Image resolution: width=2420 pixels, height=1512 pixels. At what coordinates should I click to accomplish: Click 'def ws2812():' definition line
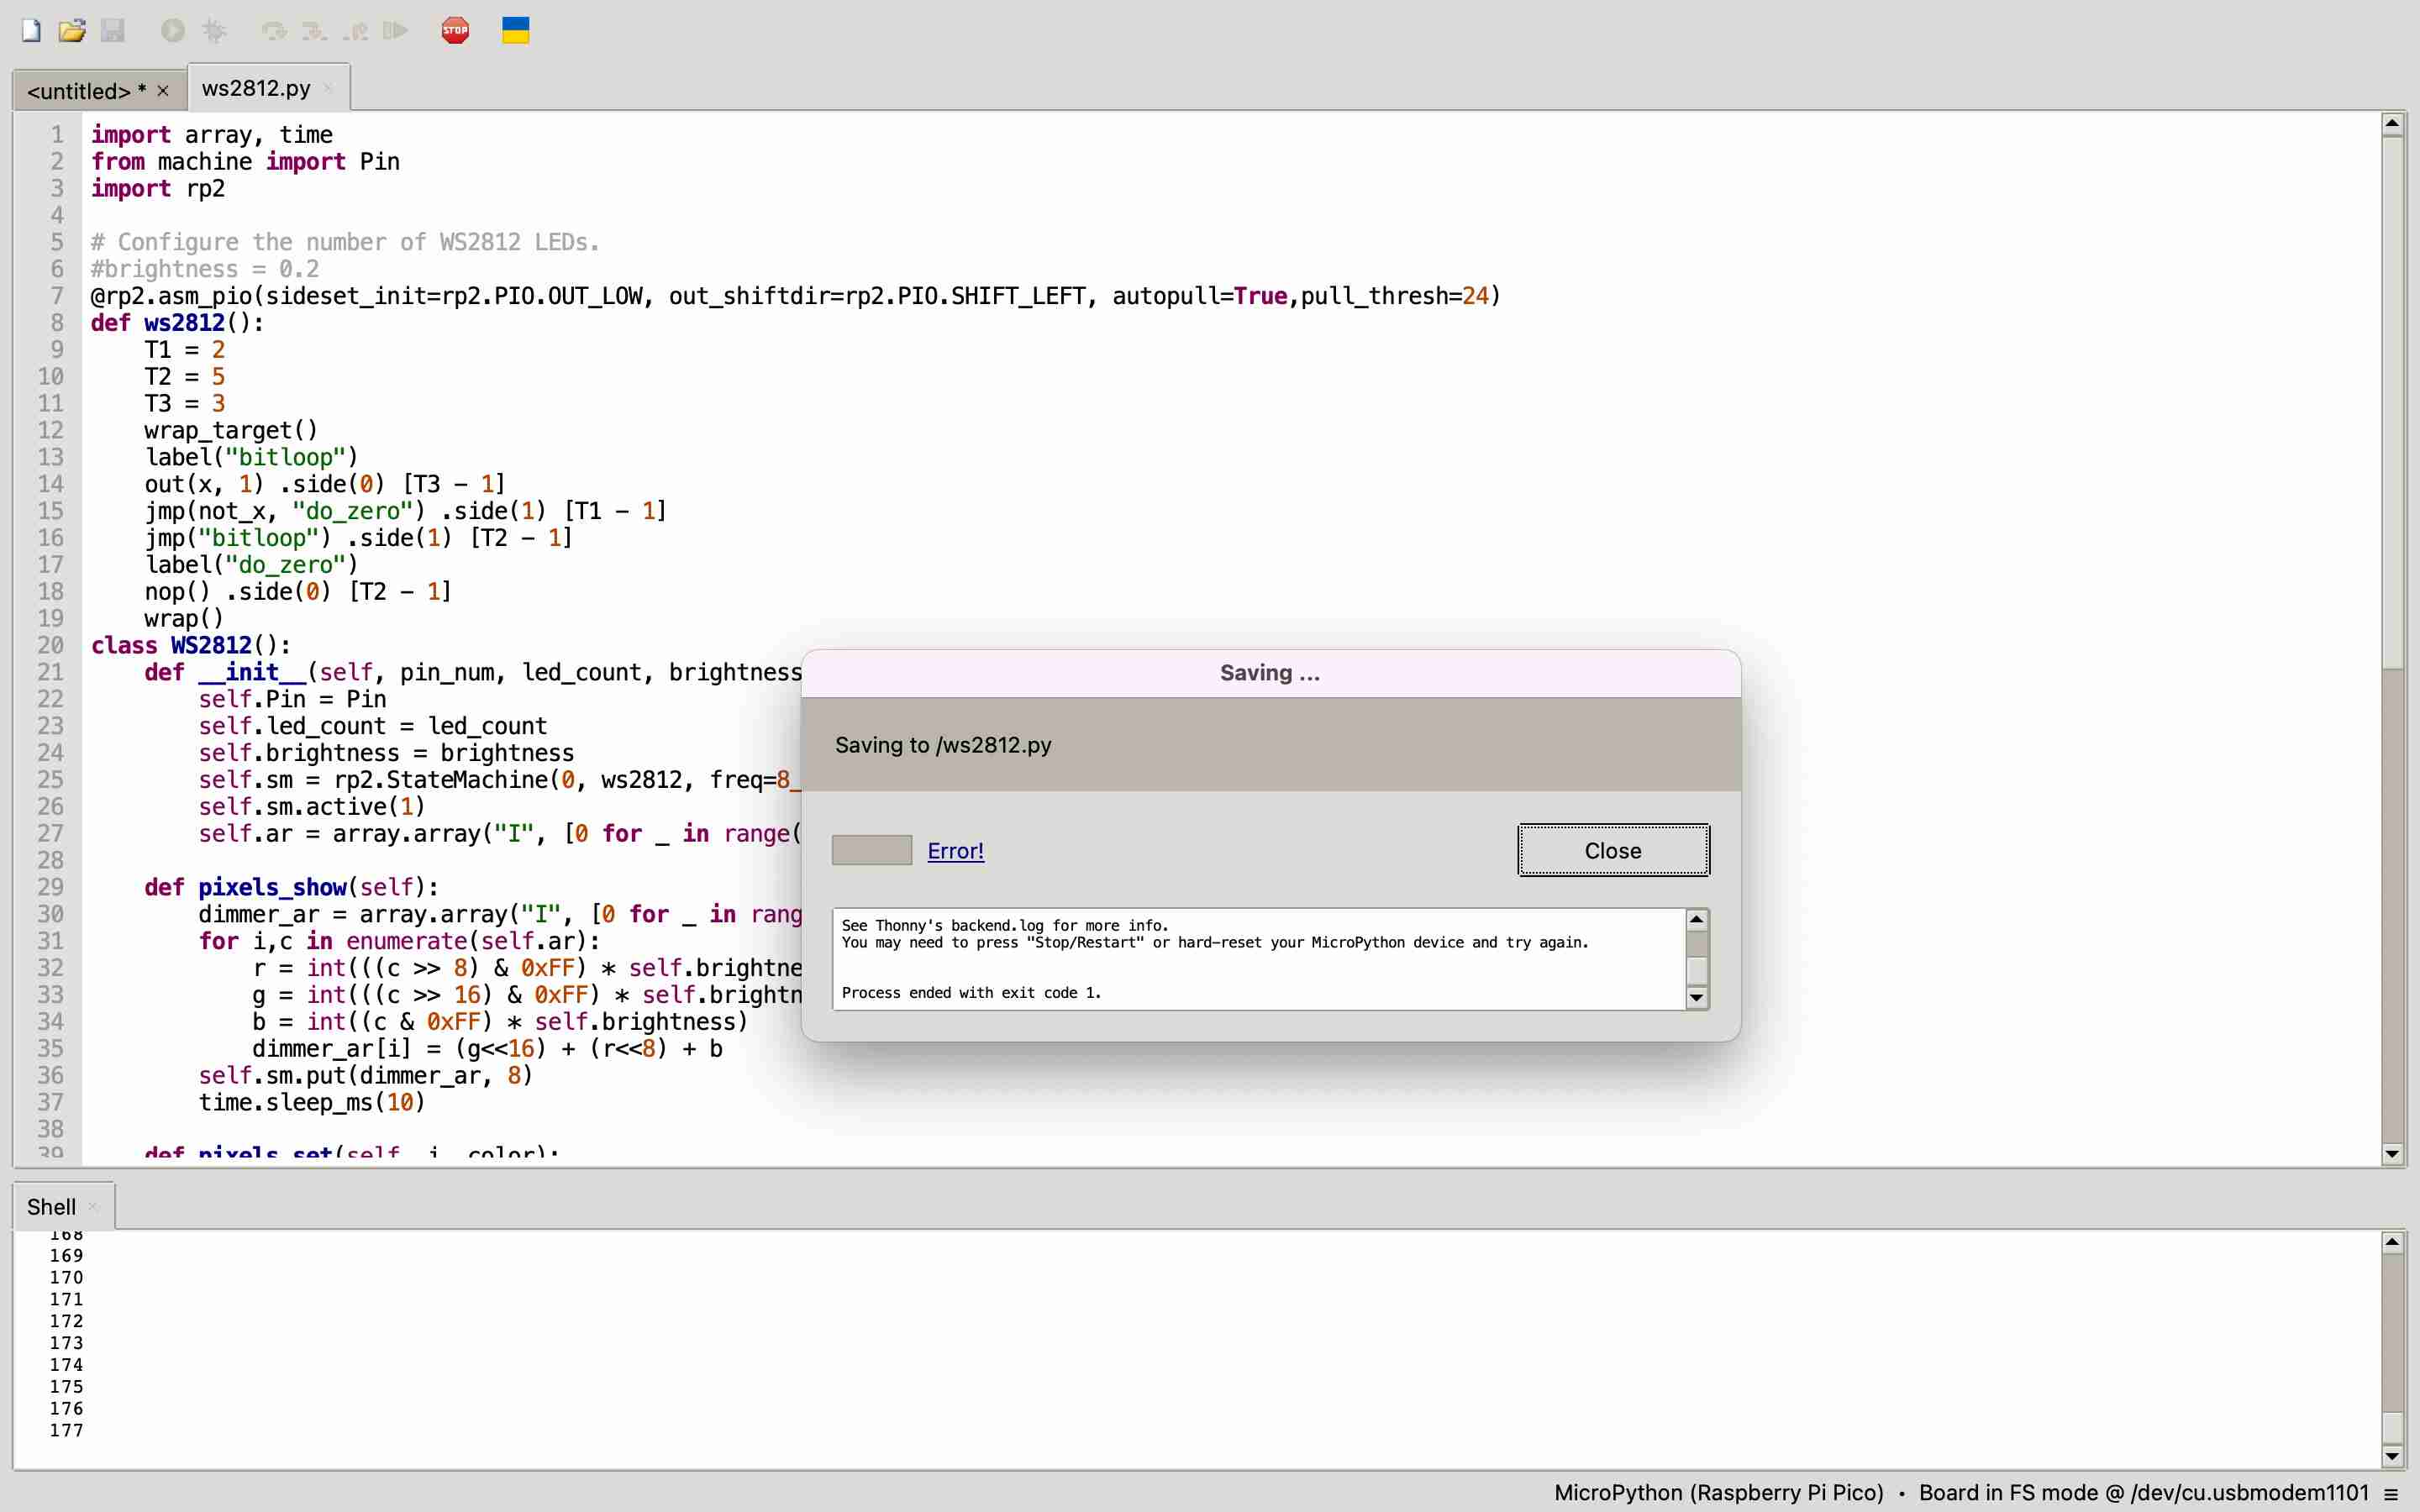[x=177, y=323]
